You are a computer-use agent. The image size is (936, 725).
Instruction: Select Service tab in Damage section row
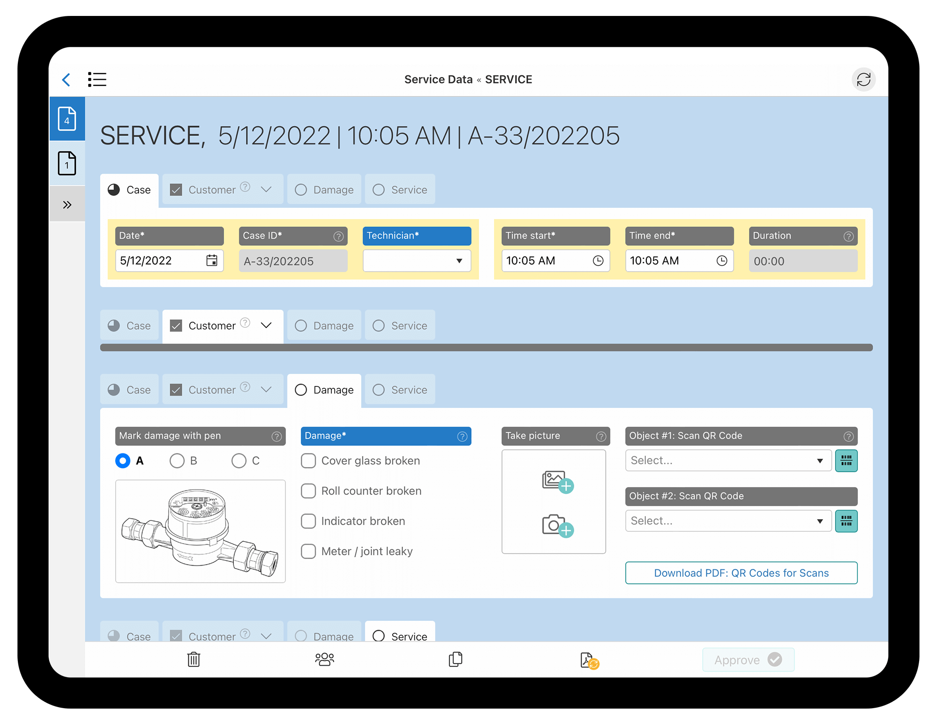click(400, 390)
